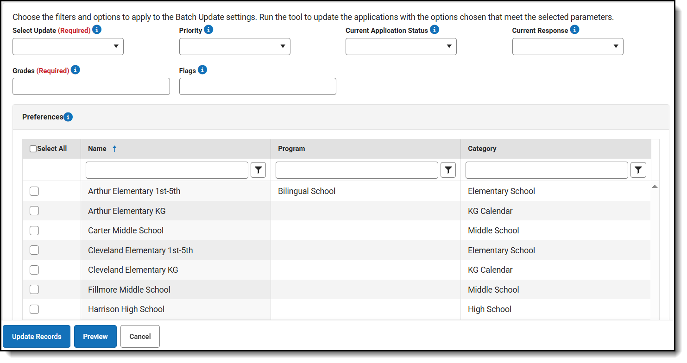Select checkbox for Carter Middle School

pos(34,231)
